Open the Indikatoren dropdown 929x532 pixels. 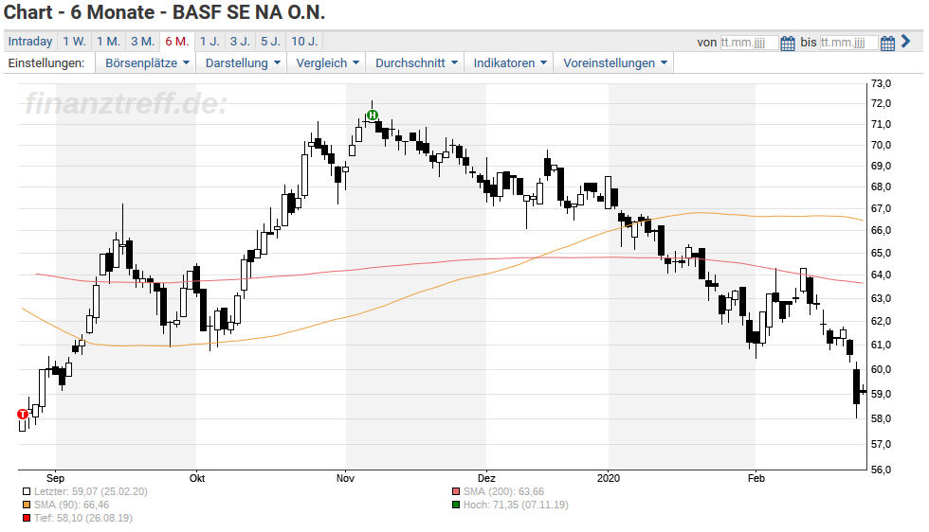(x=510, y=62)
